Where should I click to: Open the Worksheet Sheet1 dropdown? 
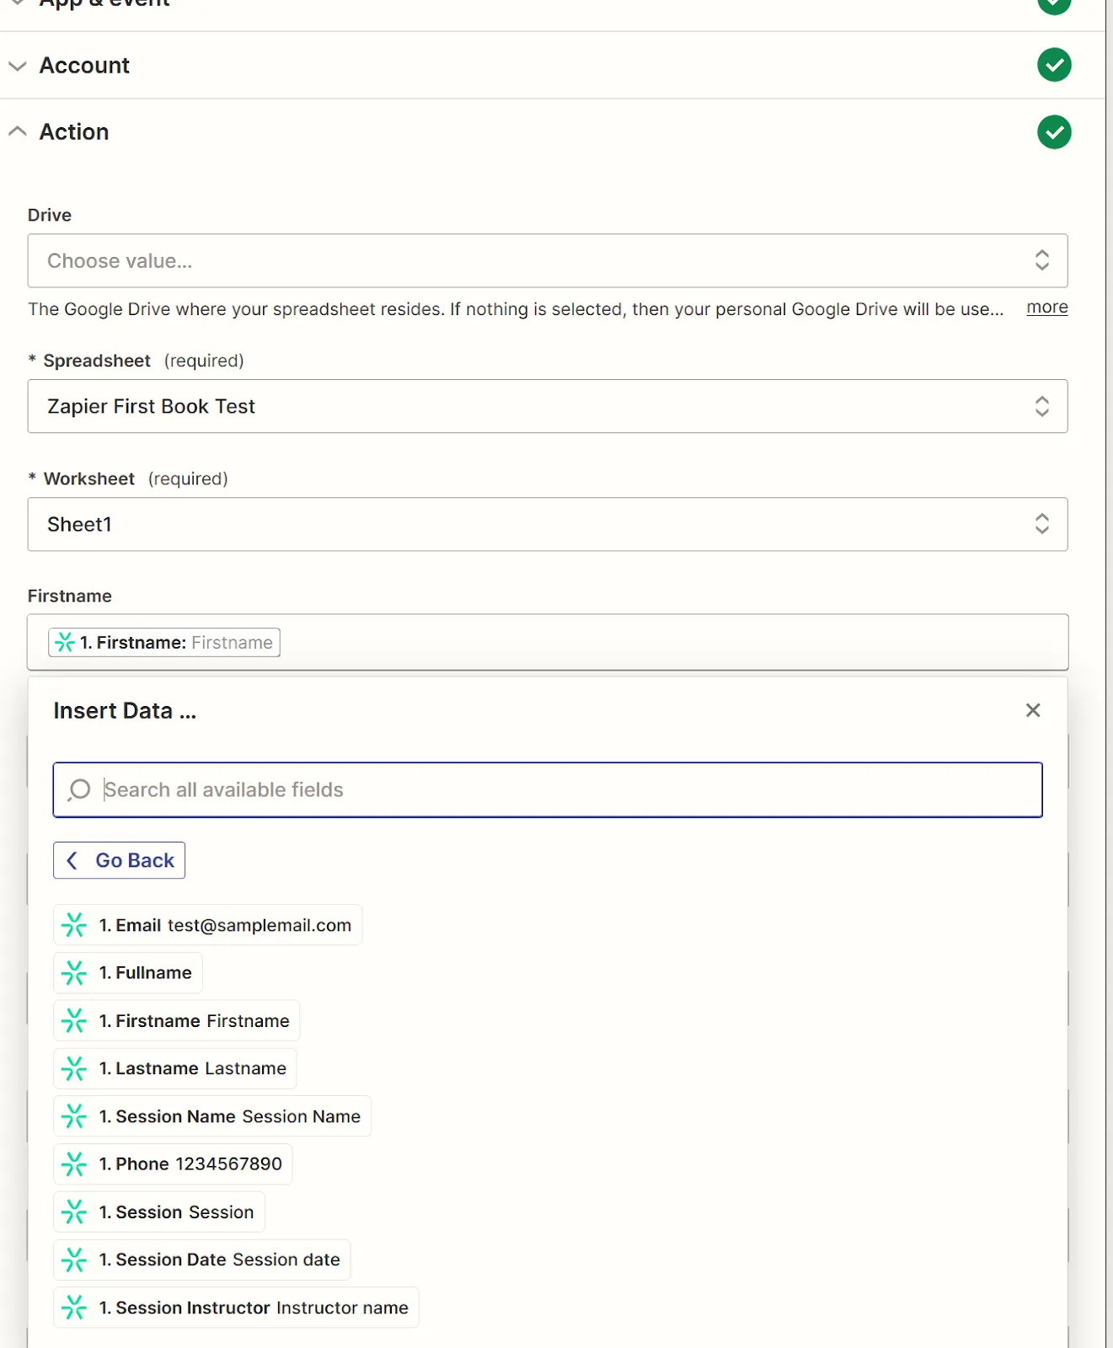547,524
